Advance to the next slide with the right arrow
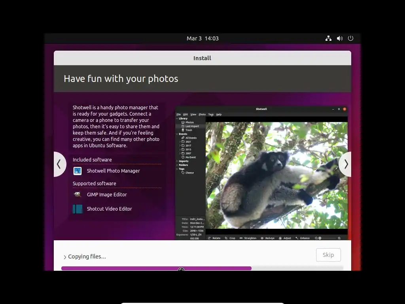 346,164
